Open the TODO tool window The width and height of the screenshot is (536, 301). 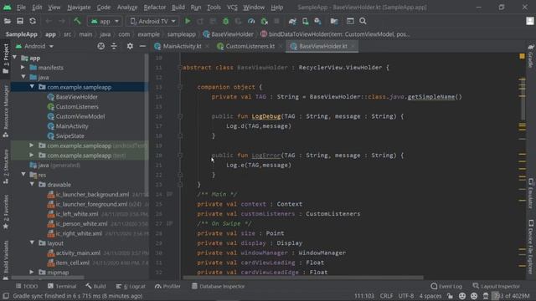click(27, 286)
